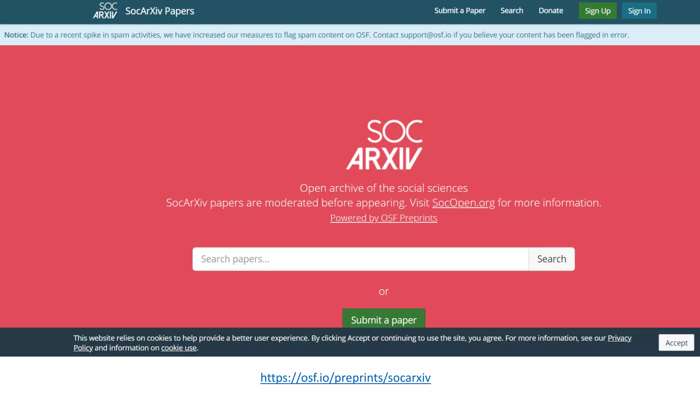Accept the cookie notice
The image size is (700, 393).
pyautogui.click(x=676, y=343)
